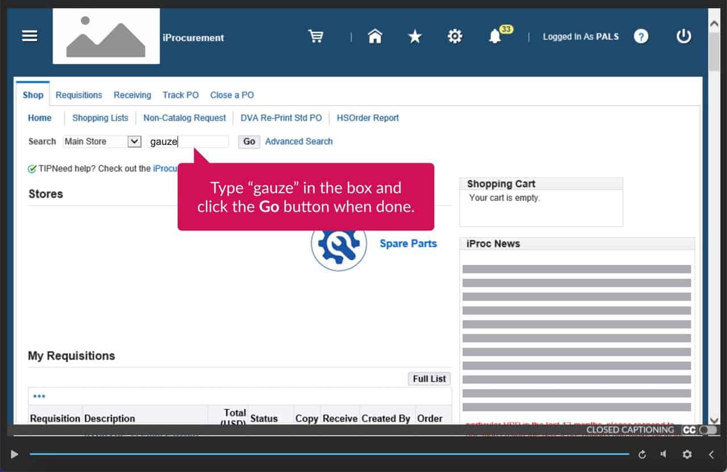This screenshot has width=727, height=472.
Task: Select the Home subtab
Action: coord(40,118)
